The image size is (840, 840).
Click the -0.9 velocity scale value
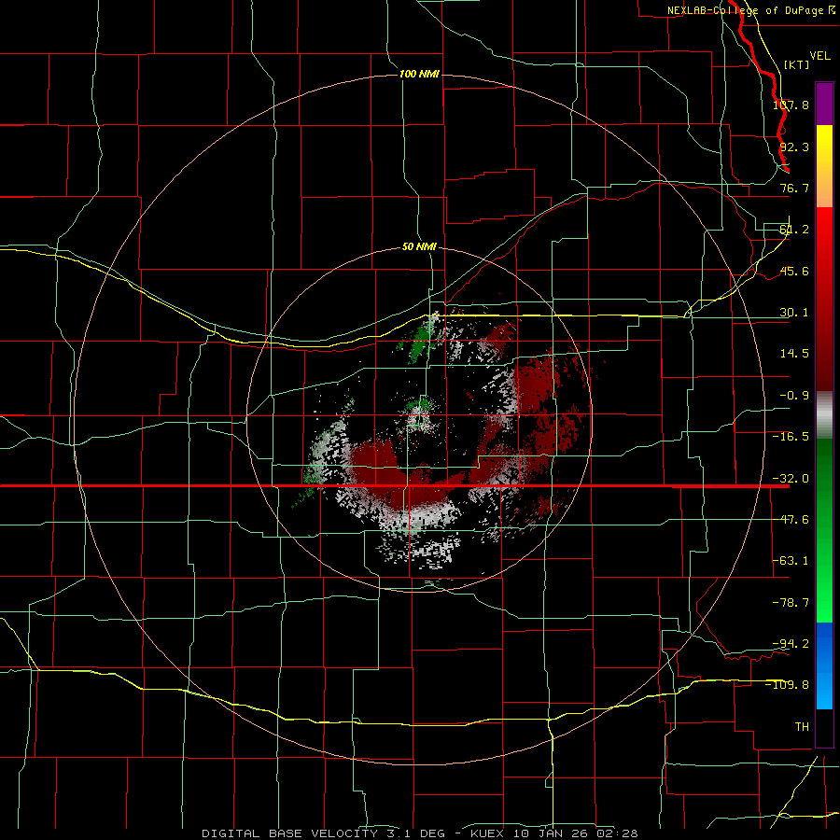tap(794, 396)
